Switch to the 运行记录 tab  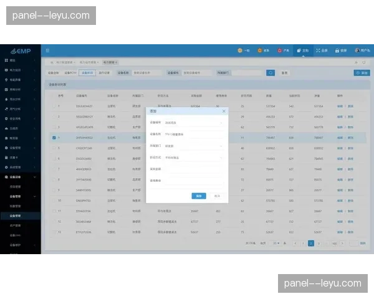click(105, 73)
